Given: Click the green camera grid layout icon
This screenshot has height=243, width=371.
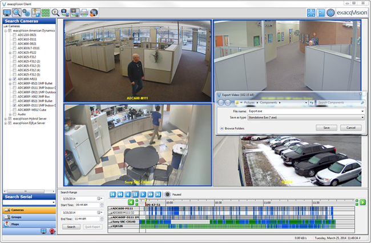Looking at the screenshot, I should coord(45,12).
